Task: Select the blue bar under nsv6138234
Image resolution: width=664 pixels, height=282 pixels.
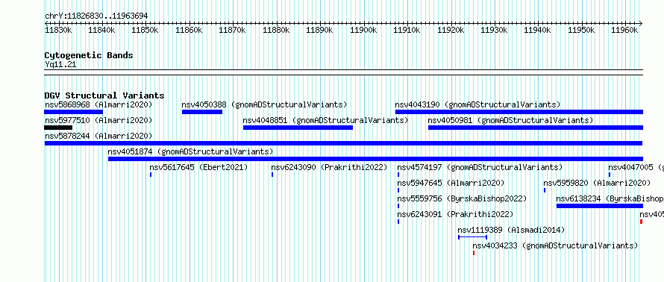Action: 600,206
